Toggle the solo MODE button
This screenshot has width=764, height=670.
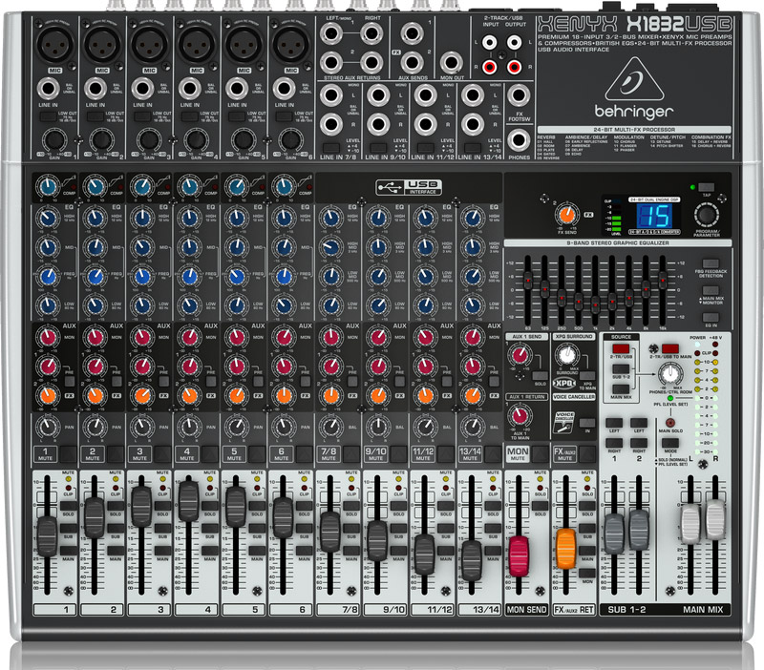[670, 443]
